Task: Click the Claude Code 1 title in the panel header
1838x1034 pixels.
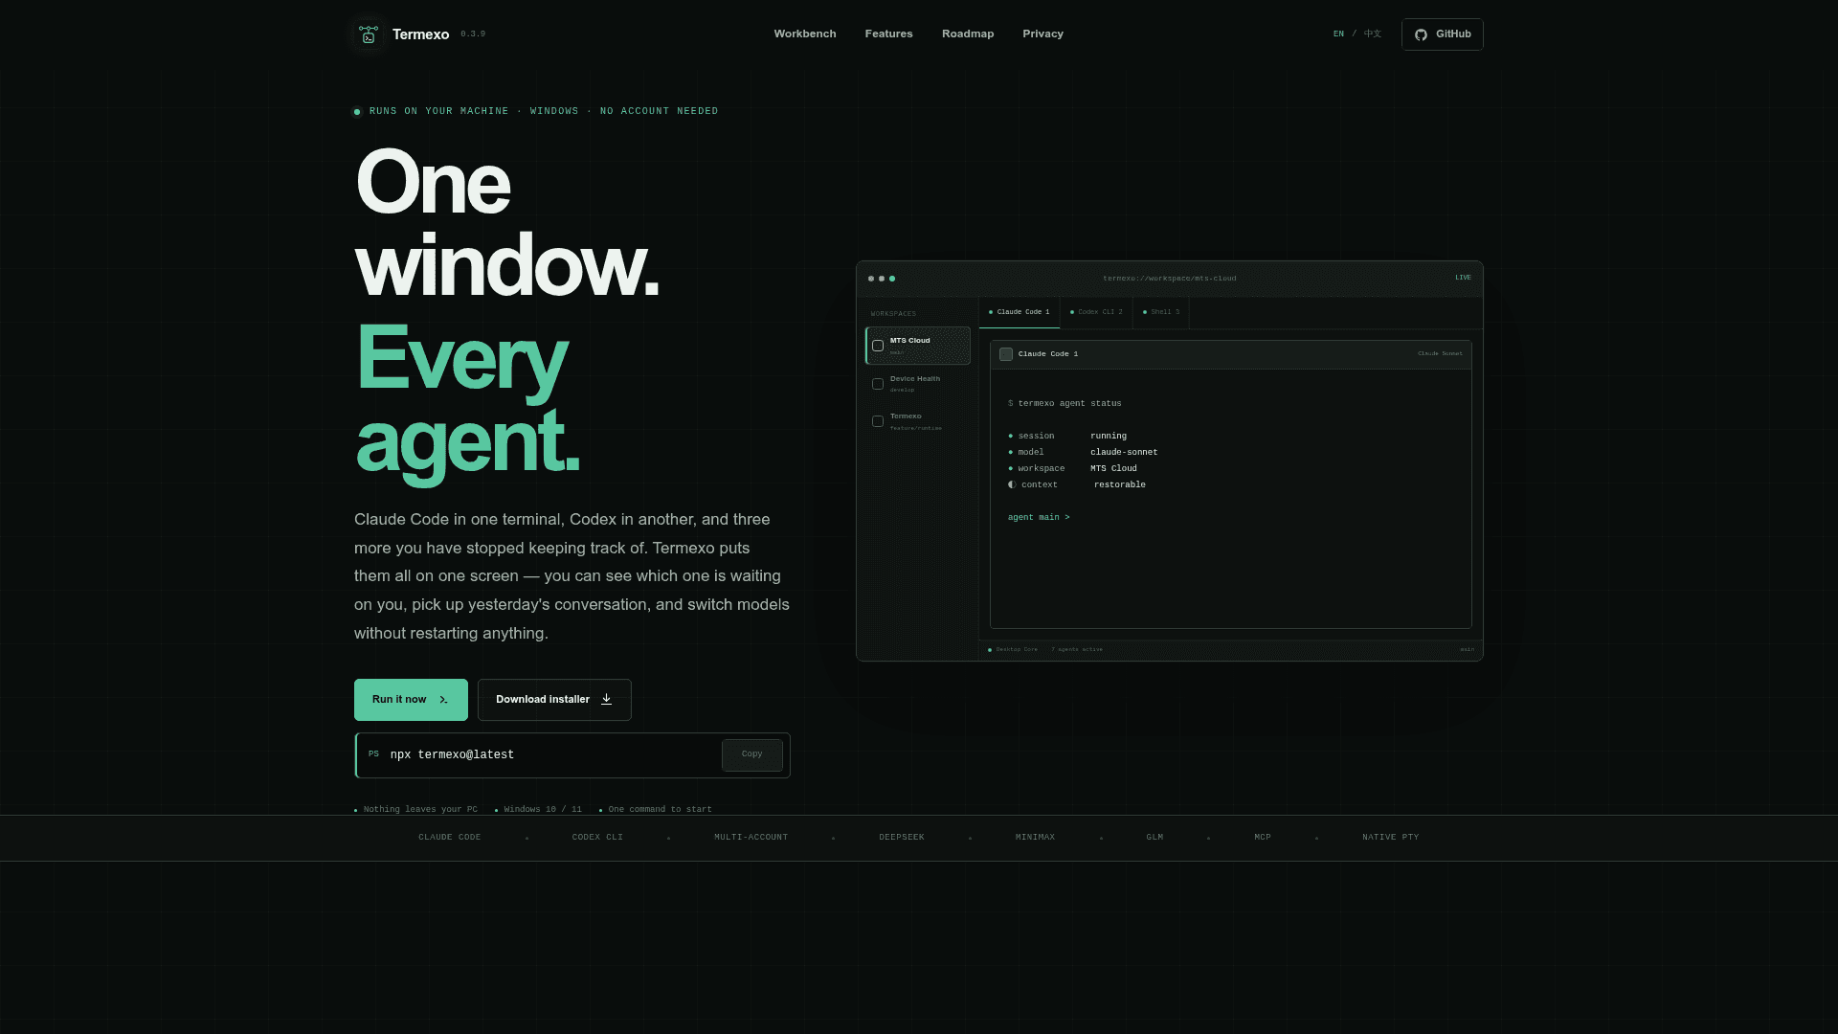Action: pos(1048,354)
